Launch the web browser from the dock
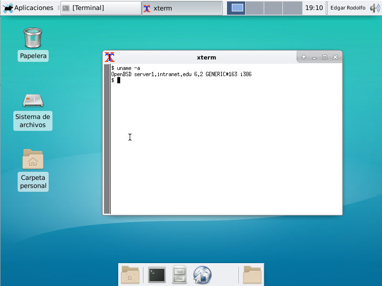This screenshot has height=286, width=382. 202,275
